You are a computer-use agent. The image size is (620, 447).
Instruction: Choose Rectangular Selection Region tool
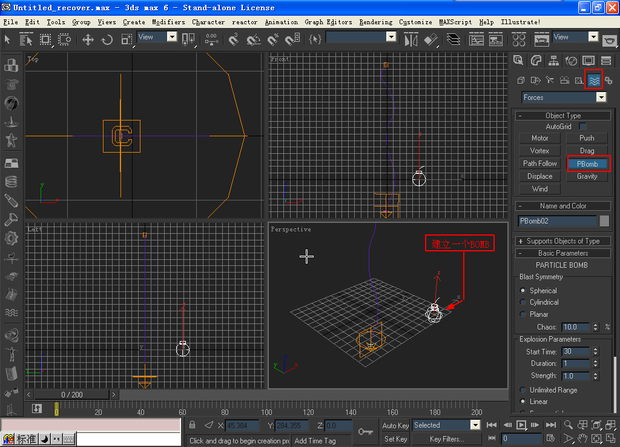pyautogui.click(x=45, y=39)
